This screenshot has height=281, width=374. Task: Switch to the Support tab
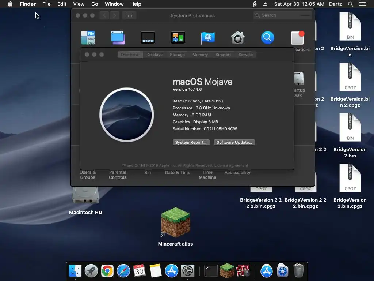[x=223, y=55]
